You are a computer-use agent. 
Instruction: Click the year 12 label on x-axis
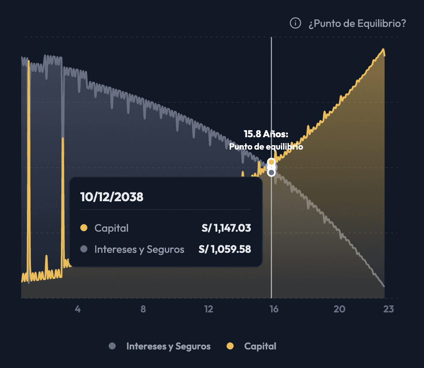[x=208, y=309]
